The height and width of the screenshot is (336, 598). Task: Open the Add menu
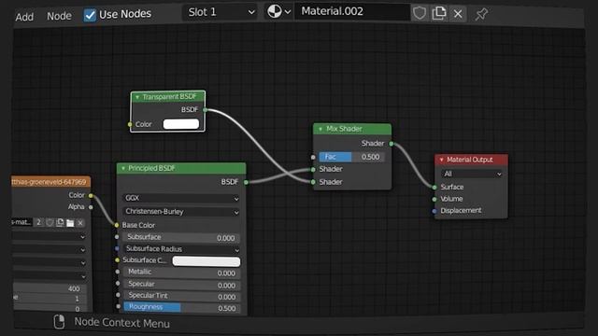(x=24, y=17)
